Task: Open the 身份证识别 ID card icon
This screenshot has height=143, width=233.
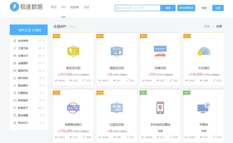Action: pos(73,51)
